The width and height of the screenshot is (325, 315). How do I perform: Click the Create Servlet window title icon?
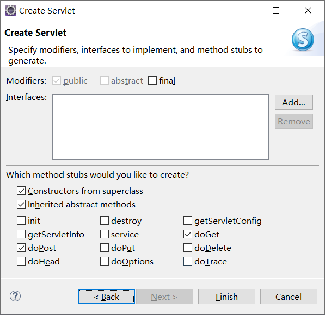(x=11, y=10)
